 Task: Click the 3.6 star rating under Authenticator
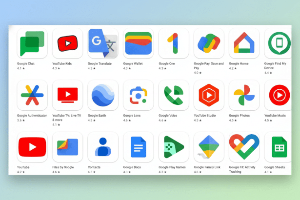pyautogui.click(x=21, y=120)
